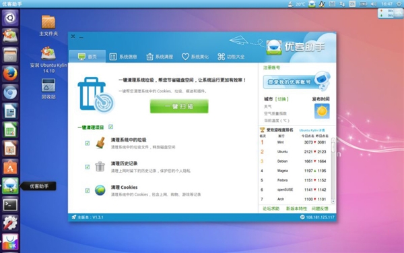This screenshot has width=404, height=253.
Task: Go to the 功能大全 tab
Action: [231, 57]
